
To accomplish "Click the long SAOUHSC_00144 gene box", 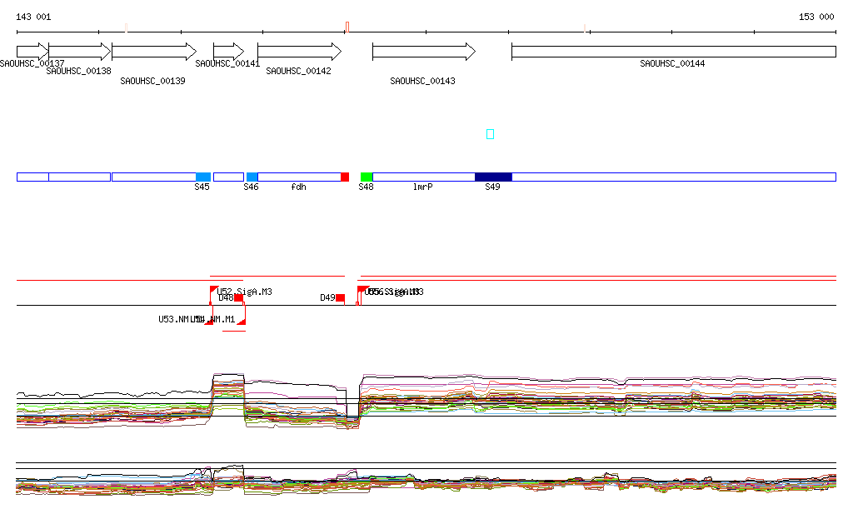I will [x=673, y=52].
